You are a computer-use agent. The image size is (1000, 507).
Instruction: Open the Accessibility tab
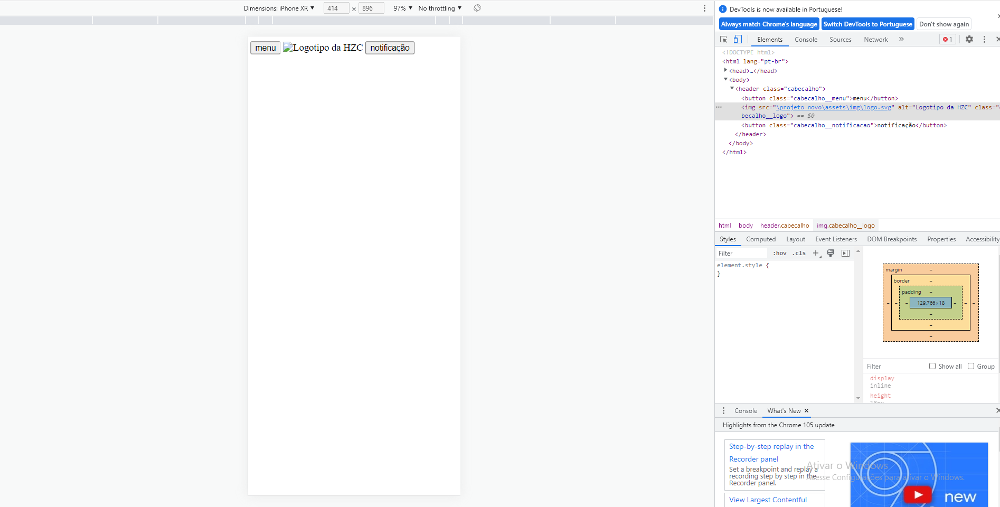982,239
